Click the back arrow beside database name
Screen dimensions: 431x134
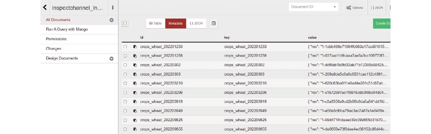[45, 7]
